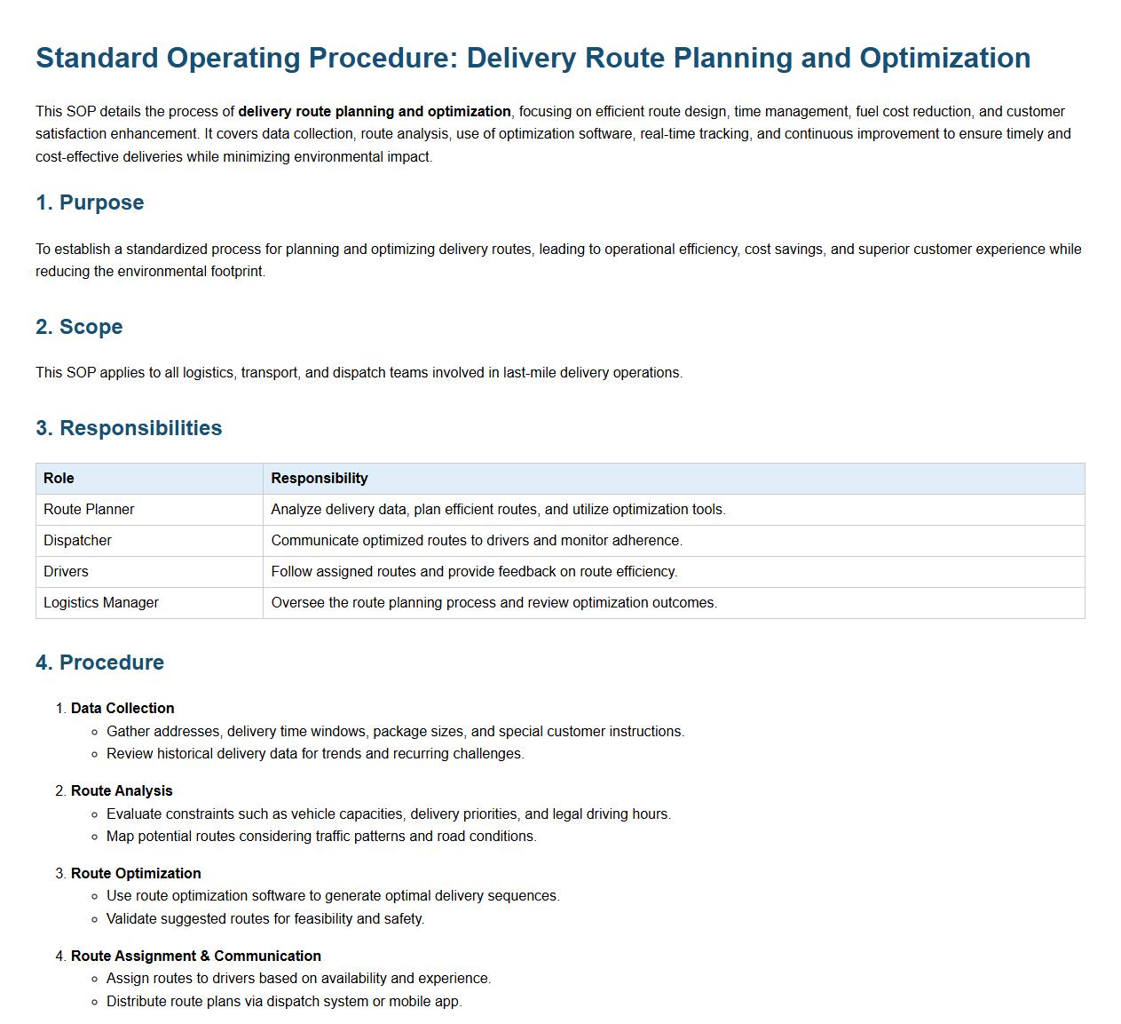Click the 'Responsibility' table column header

coord(319,479)
